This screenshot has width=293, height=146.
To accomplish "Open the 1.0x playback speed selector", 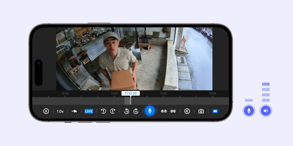I will tap(60, 111).
